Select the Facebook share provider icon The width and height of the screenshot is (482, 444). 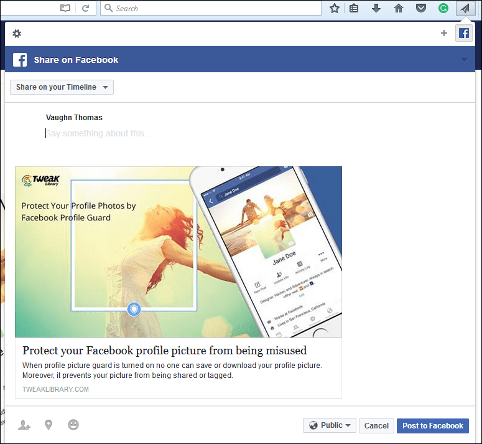[463, 33]
